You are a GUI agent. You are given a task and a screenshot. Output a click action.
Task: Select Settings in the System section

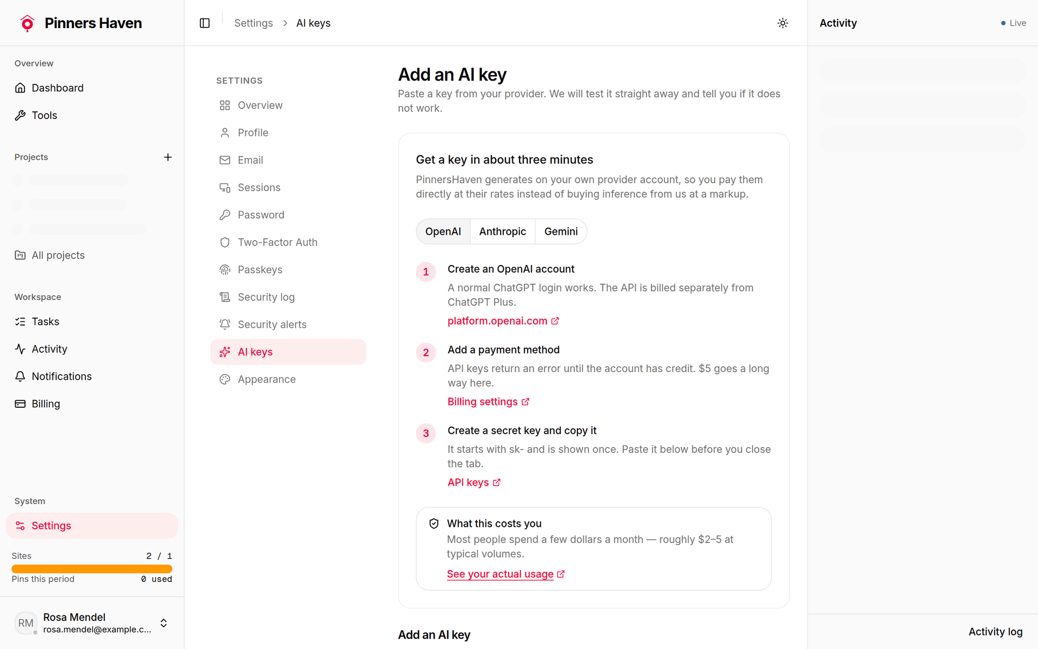92,526
